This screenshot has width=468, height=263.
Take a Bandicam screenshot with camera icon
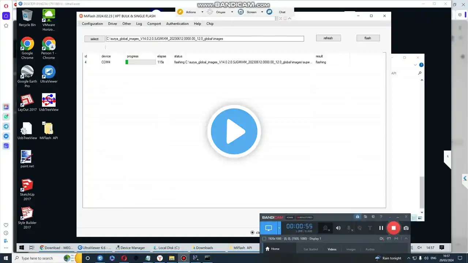[x=406, y=228]
